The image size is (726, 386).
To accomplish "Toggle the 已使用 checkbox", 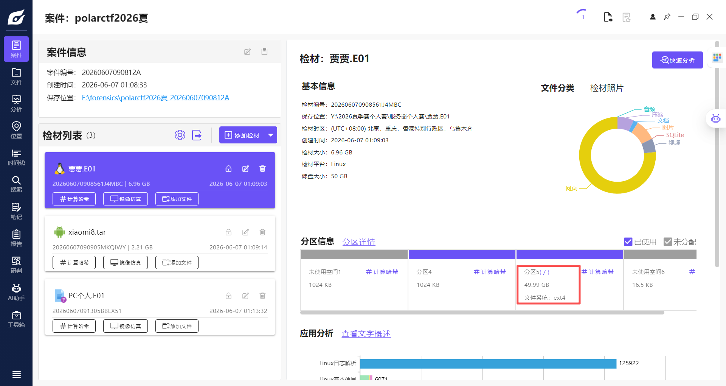I will [628, 242].
